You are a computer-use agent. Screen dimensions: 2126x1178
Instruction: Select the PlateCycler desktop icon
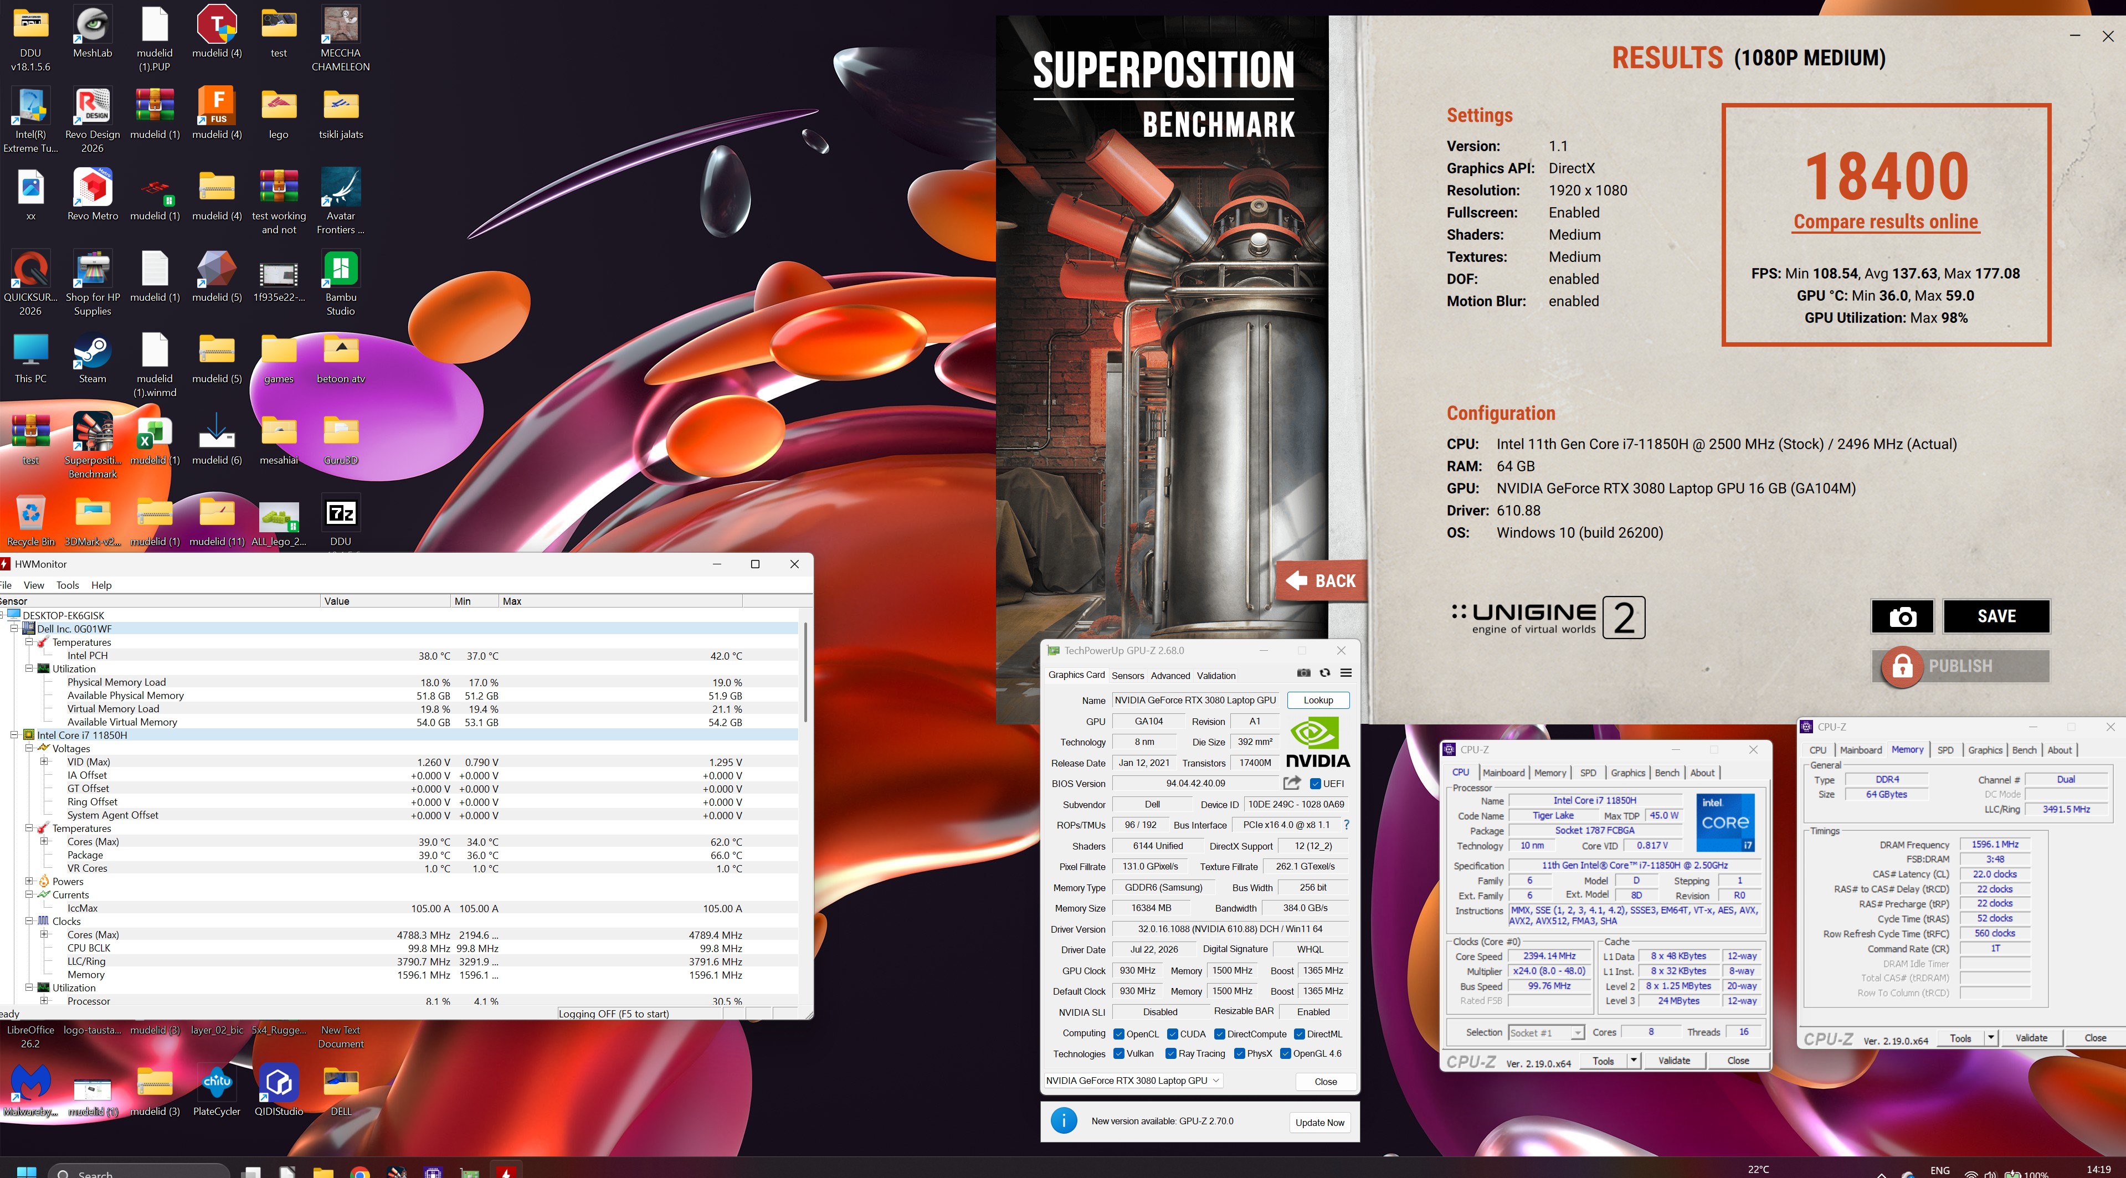[216, 1090]
